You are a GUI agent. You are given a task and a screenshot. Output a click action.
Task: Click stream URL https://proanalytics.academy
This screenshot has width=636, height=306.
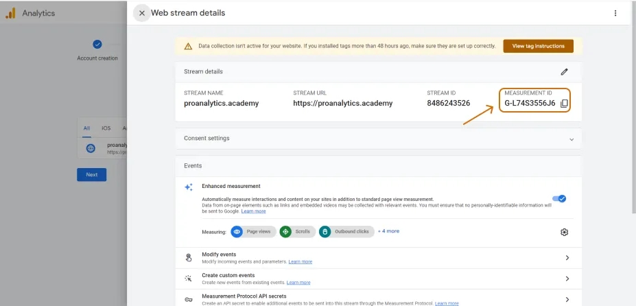click(x=343, y=104)
